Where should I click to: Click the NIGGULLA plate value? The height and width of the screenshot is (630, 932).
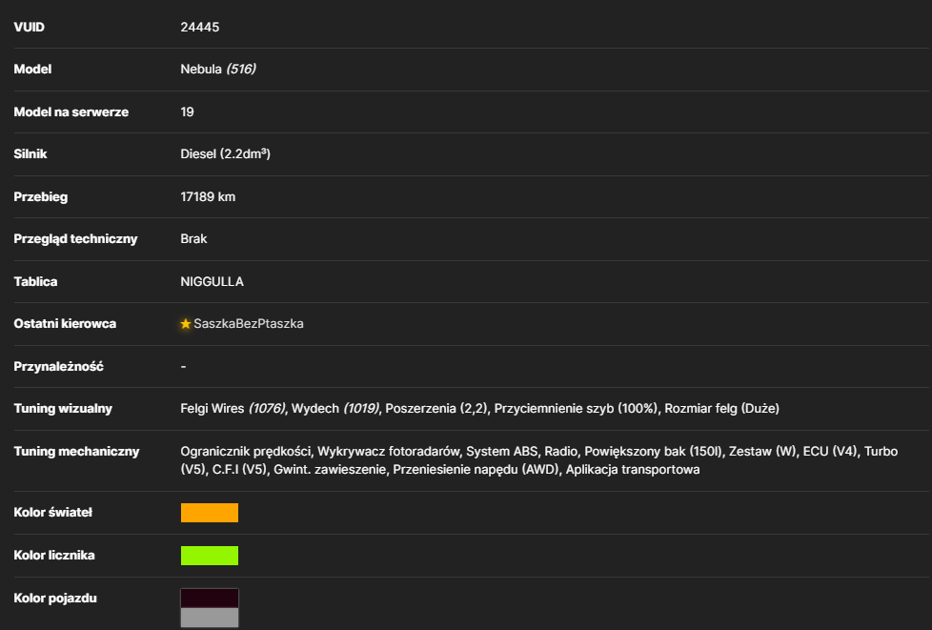212,282
